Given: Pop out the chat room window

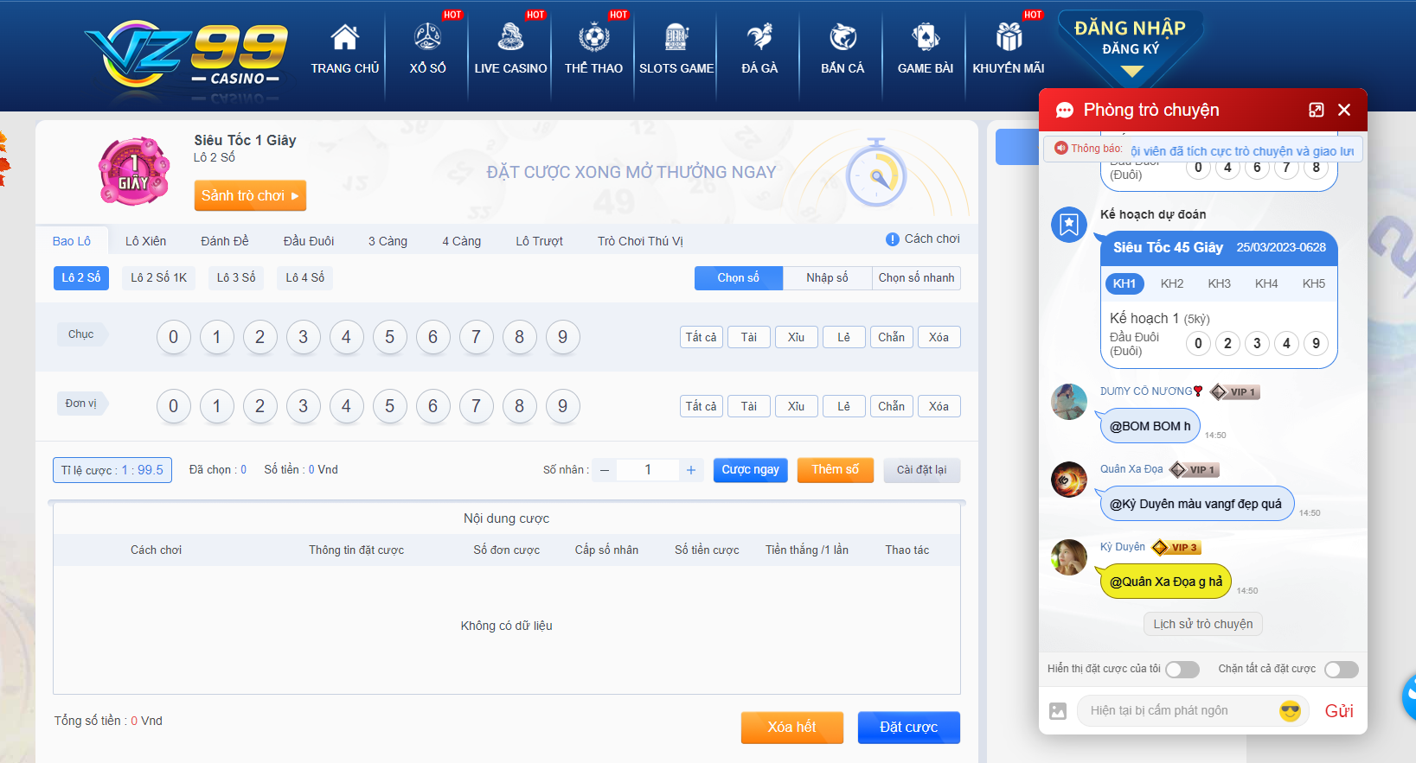Looking at the screenshot, I should point(1316,110).
